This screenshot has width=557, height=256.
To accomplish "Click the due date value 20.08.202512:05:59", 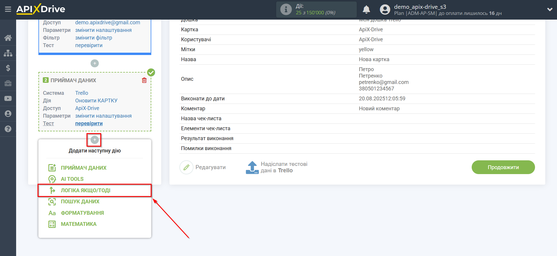I will 382,99.
